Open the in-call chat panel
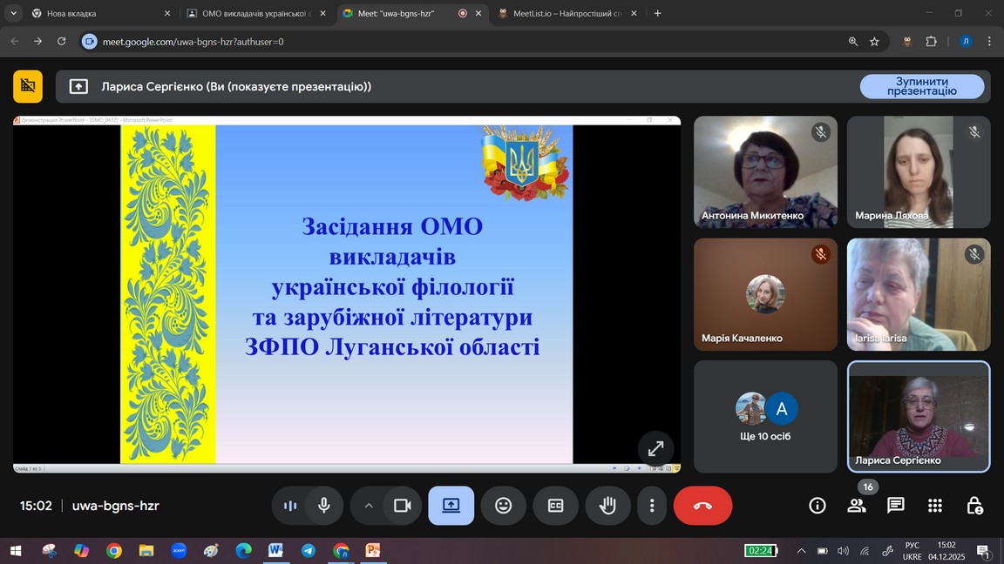 (x=895, y=506)
